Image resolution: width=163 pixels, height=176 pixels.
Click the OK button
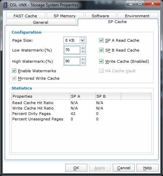[x=76, y=168]
